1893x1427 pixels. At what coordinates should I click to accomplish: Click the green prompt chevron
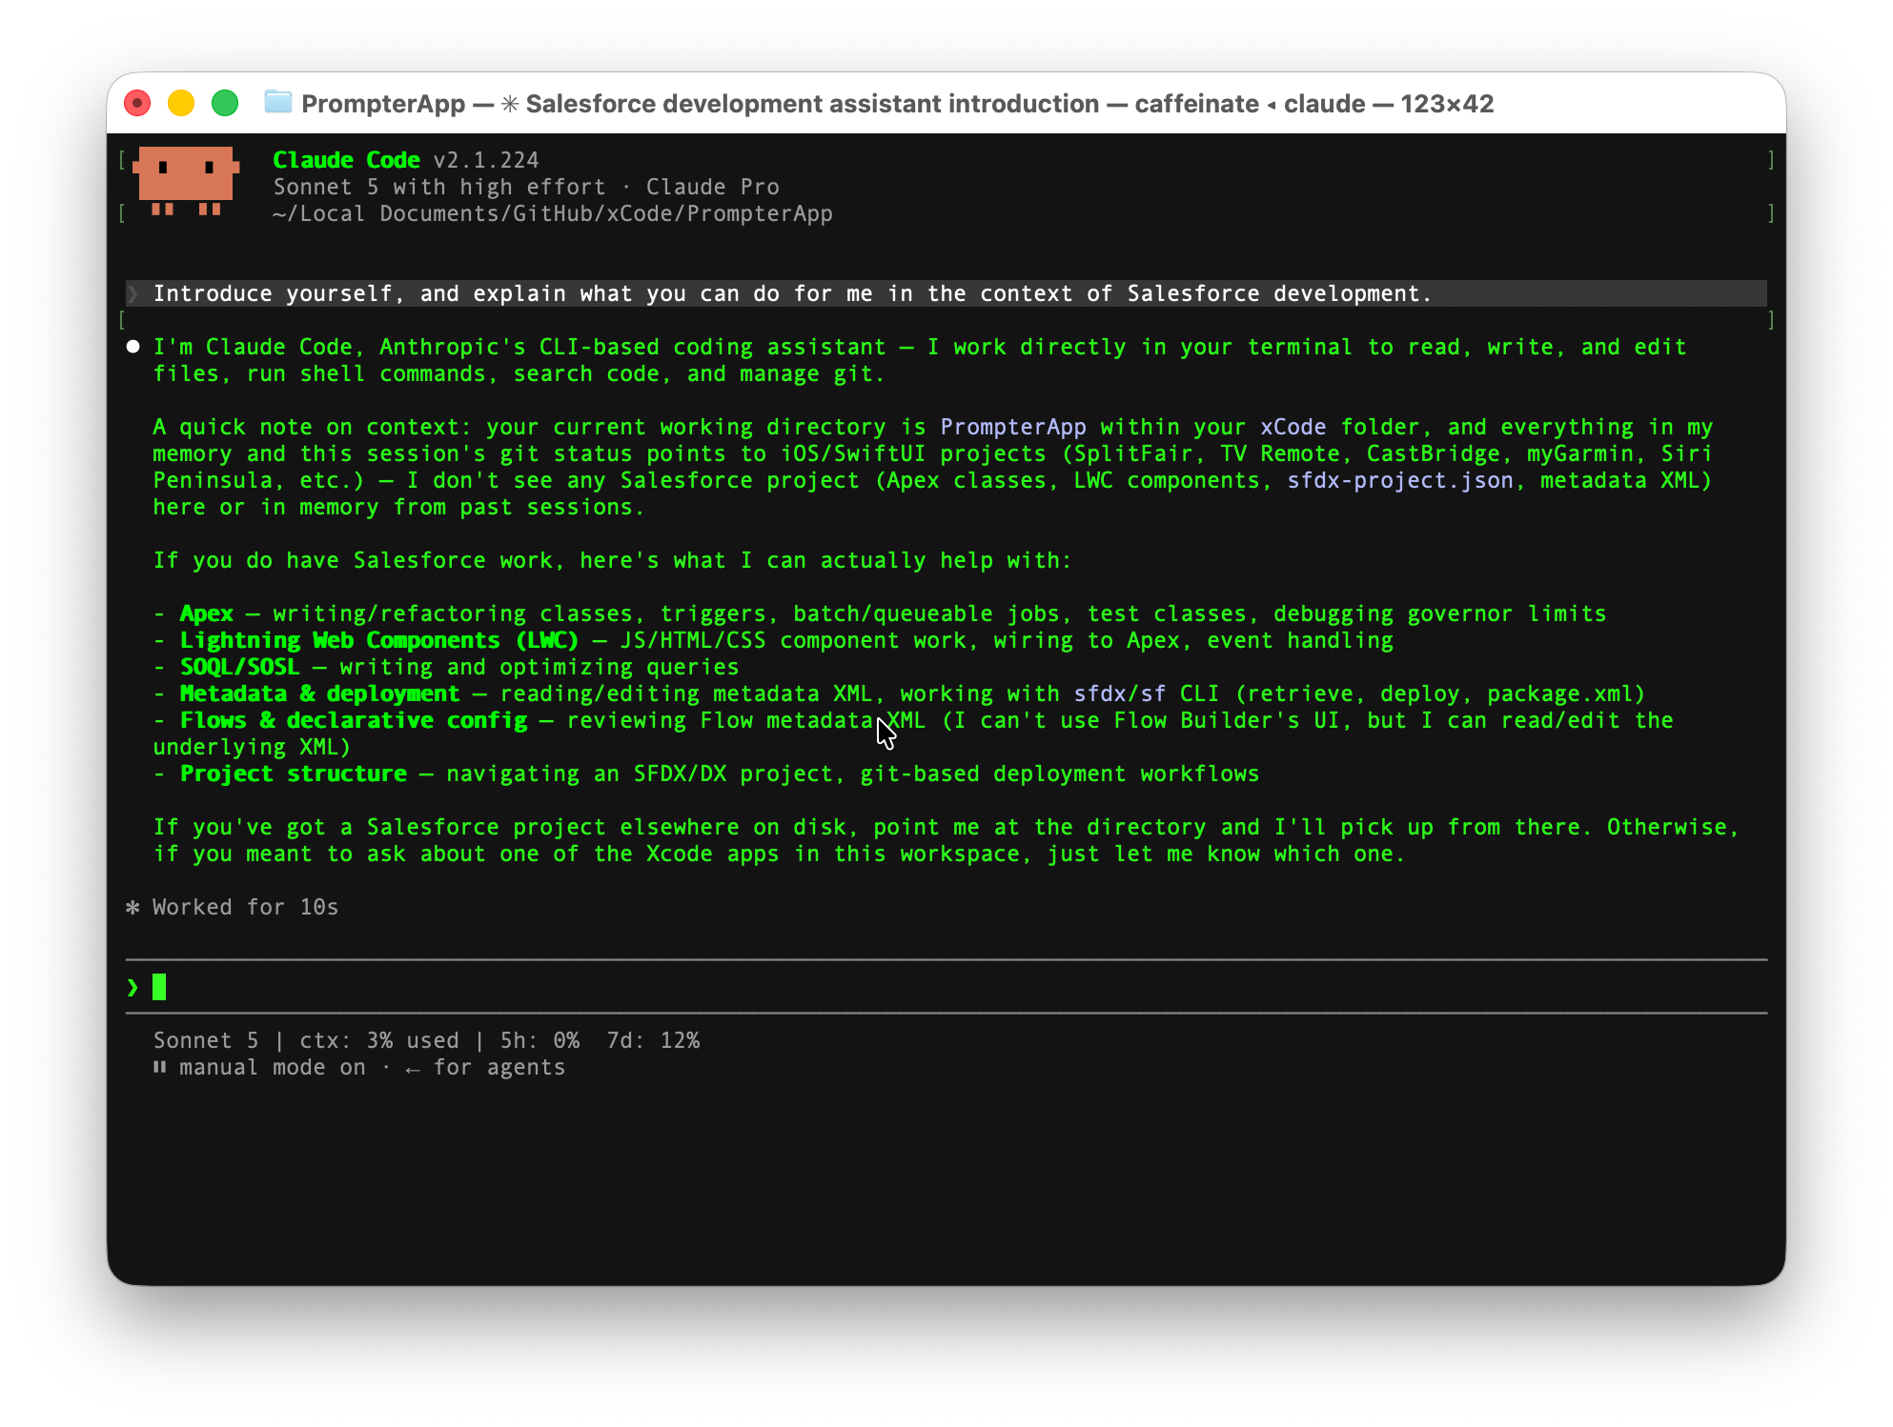click(132, 988)
